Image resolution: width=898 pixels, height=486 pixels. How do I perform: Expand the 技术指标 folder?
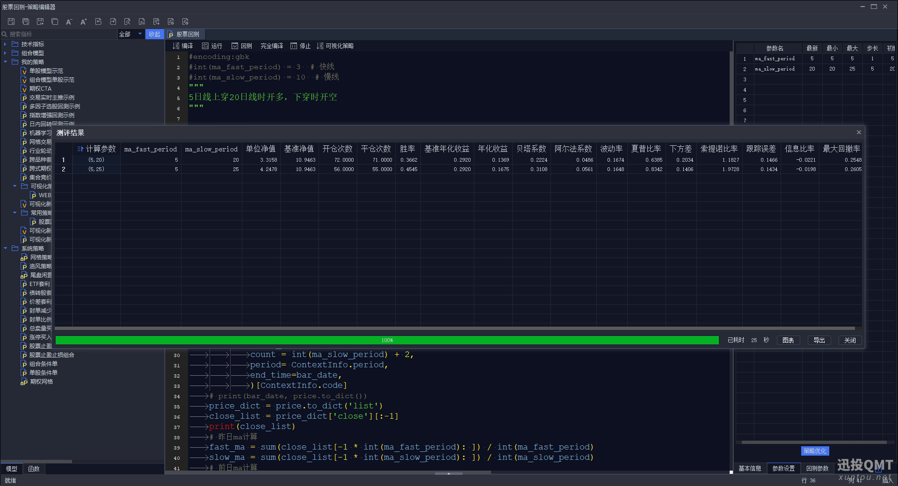[5, 44]
